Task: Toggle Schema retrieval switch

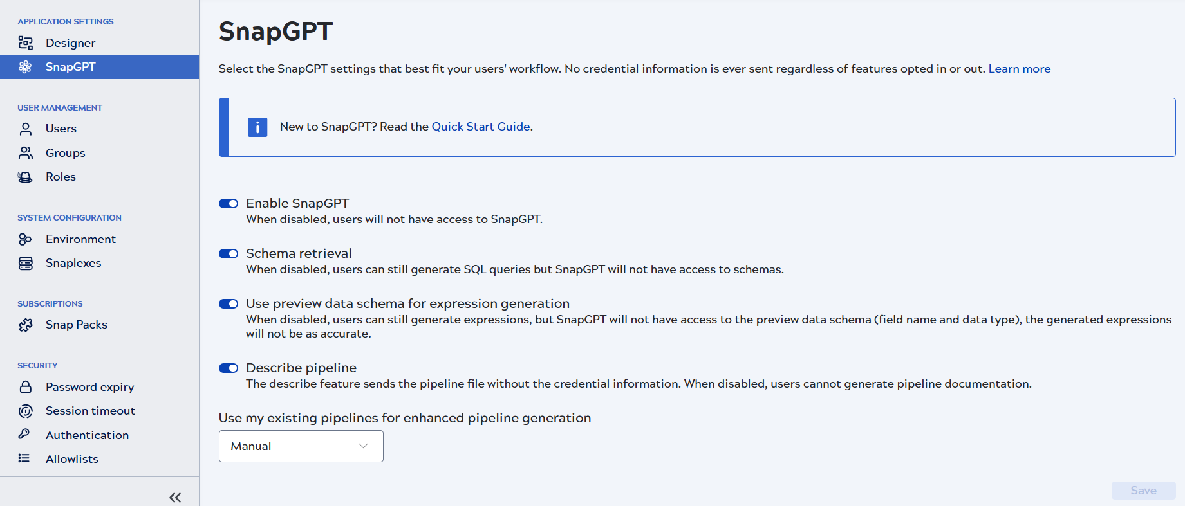Action: [229, 254]
